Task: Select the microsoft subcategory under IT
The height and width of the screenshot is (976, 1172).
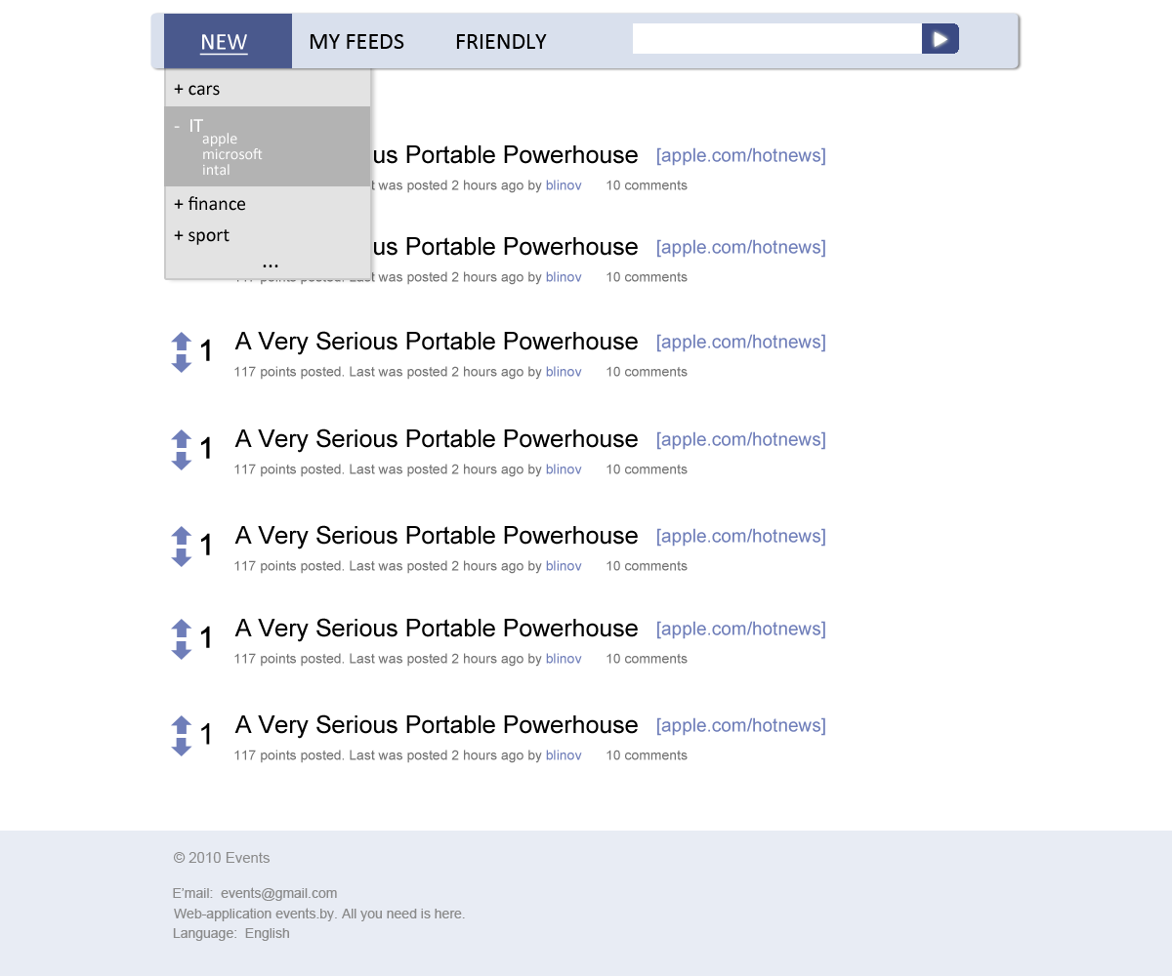Action: [x=232, y=154]
